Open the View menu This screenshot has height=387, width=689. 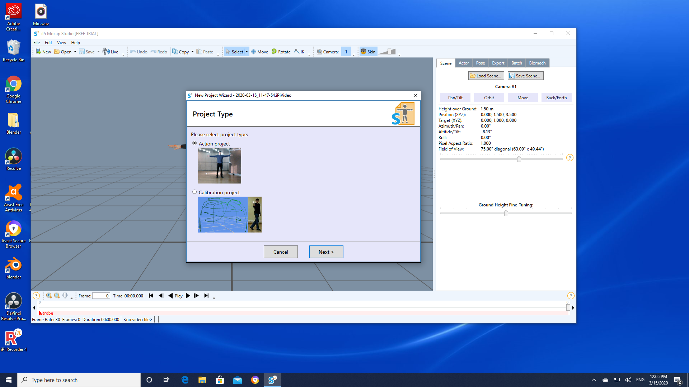point(61,42)
